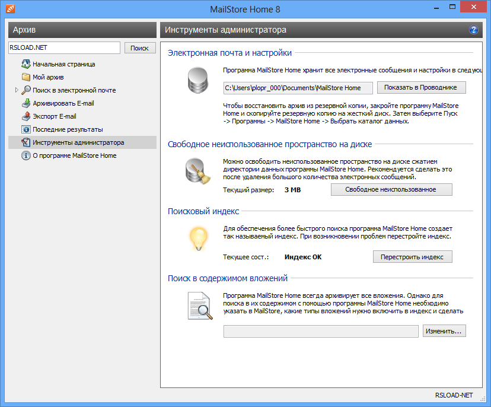
Task: Click the Поиск в содержимом вложений heading
Action: pos(227,278)
